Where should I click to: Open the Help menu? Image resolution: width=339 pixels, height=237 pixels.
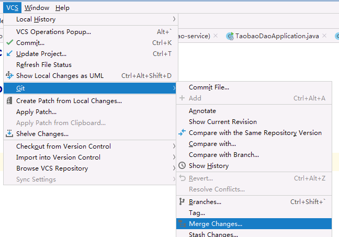(x=62, y=8)
